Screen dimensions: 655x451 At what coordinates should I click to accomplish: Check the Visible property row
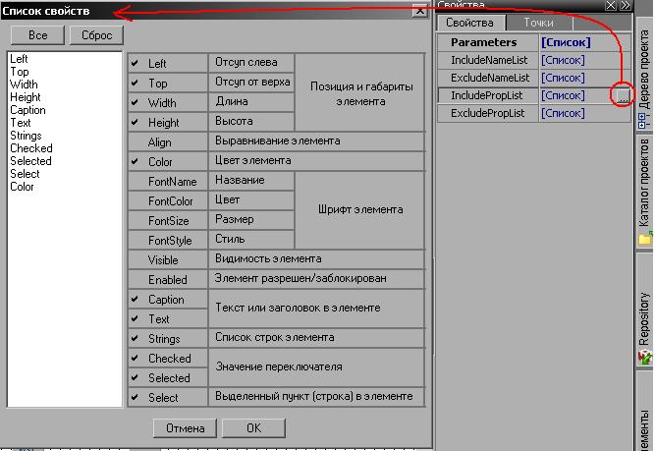point(136,260)
